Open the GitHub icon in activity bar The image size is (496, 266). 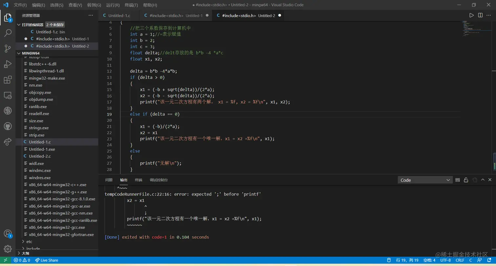click(8, 126)
